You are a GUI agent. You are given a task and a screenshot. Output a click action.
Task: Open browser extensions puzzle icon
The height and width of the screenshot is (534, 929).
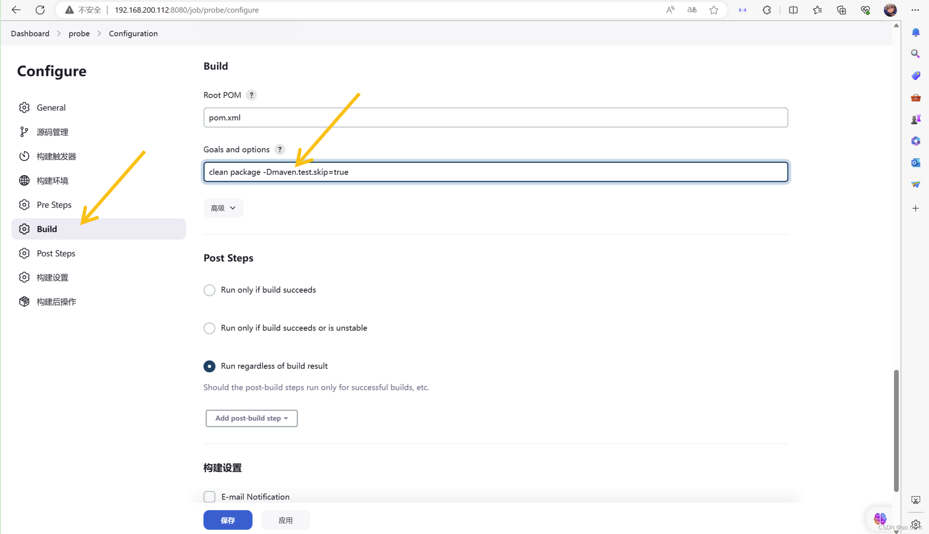(x=767, y=10)
